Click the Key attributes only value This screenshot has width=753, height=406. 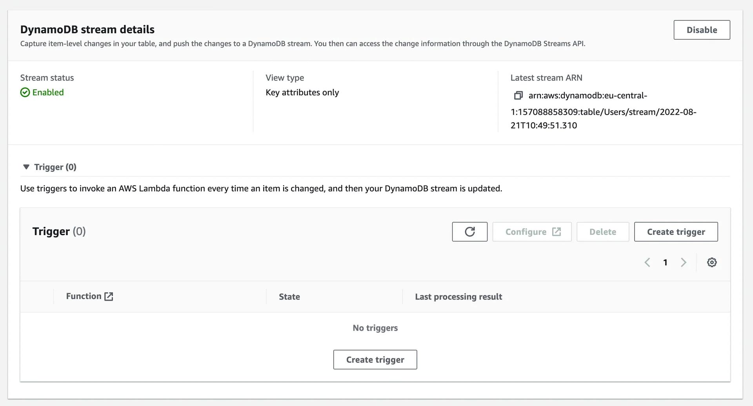tap(302, 92)
